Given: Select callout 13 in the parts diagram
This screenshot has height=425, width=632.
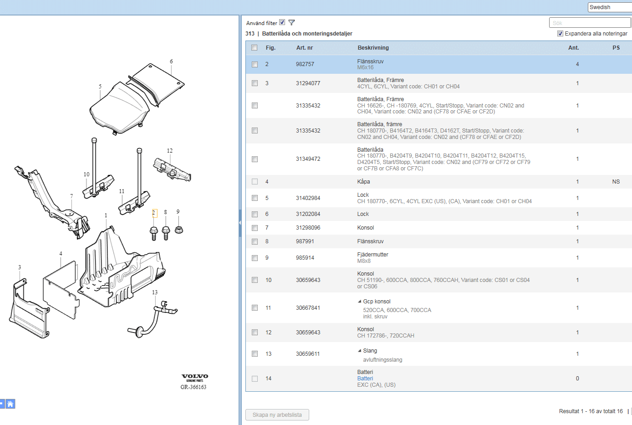Looking at the screenshot, I should (155, 292).
